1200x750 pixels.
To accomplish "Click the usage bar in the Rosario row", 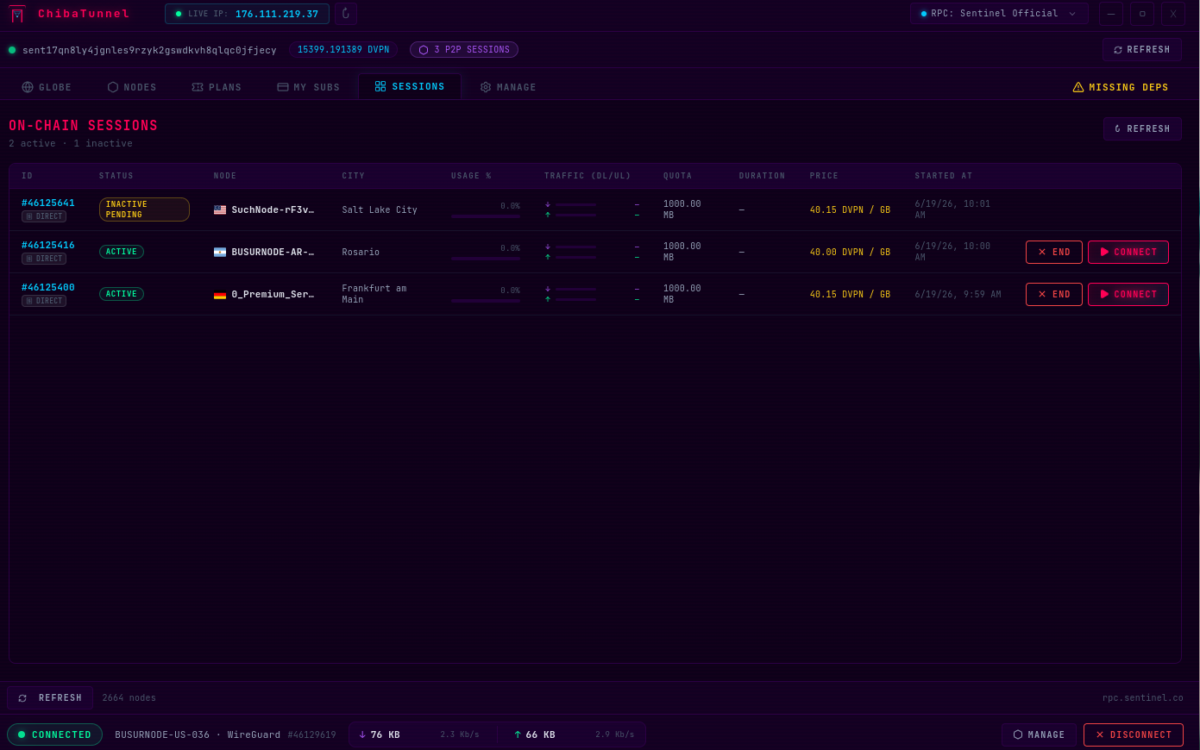I will [x=486, y=259].
